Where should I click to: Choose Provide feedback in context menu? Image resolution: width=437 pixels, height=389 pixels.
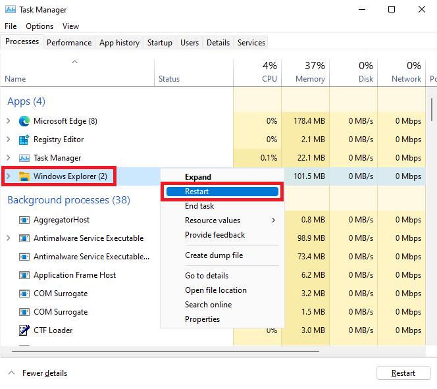click(x=222, y=235)
